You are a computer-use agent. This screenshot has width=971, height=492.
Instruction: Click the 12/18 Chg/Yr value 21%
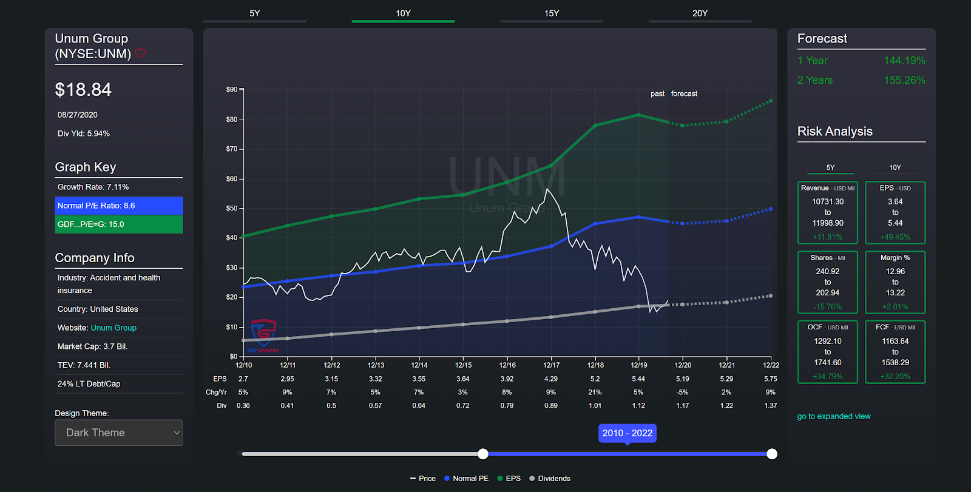[x=595, y=393]
